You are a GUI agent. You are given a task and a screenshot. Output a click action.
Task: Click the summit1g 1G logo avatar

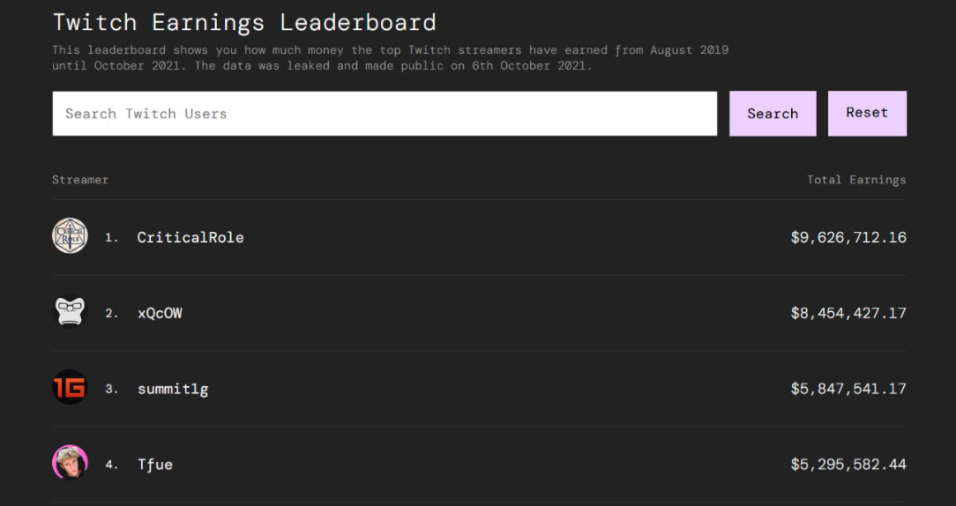[70, 388]
